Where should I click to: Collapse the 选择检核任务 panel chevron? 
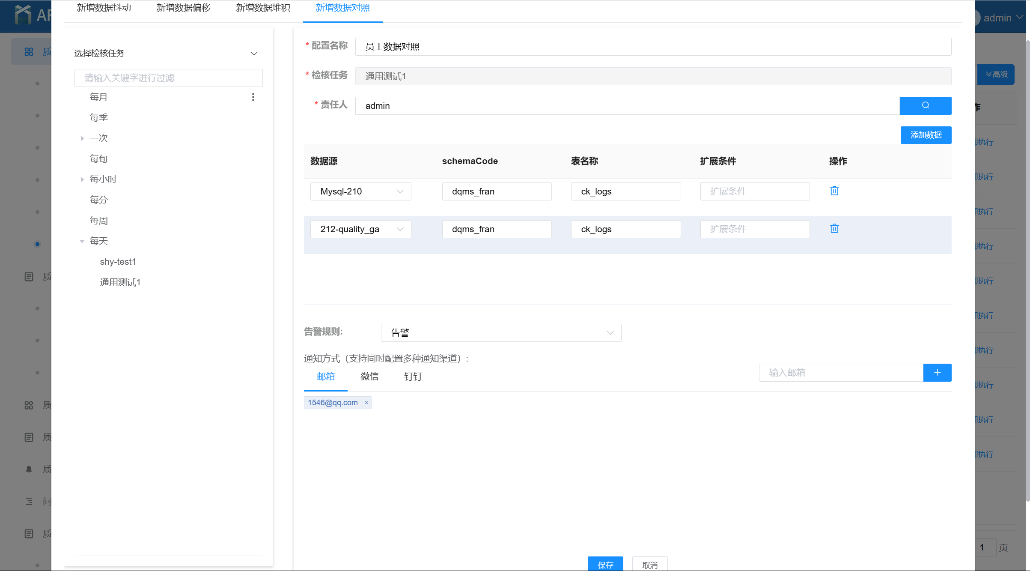254,54
